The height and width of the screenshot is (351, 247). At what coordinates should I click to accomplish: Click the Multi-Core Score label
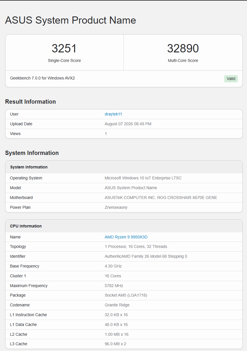point(183,60)
